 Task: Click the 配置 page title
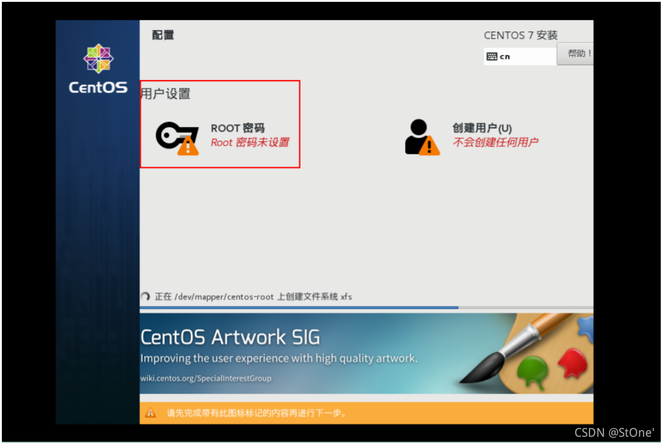163,35
